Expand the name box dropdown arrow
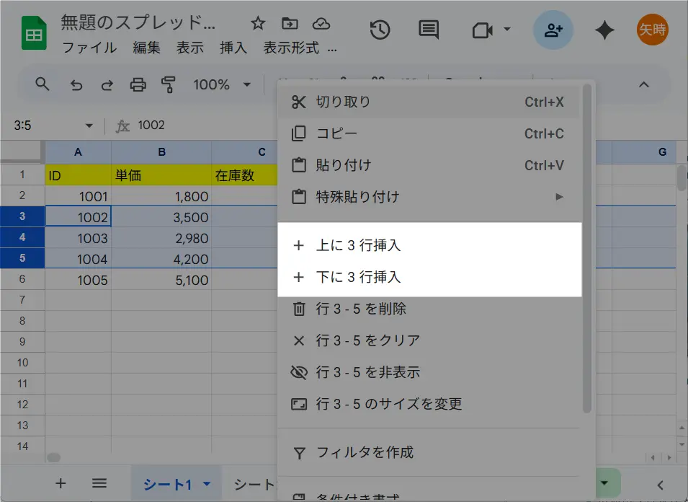 coord(89,125)
